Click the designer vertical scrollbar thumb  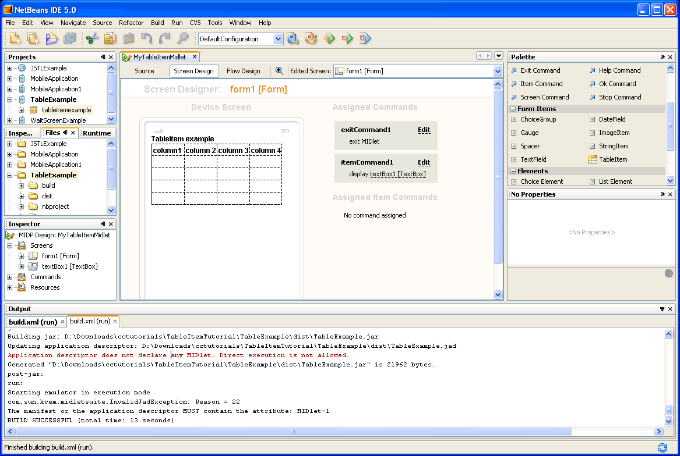pyautogui.click(x=498, y=176)
